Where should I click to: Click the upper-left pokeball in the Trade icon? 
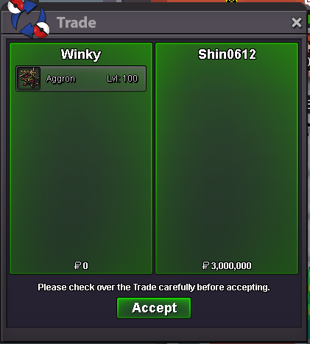pos(15,6)
